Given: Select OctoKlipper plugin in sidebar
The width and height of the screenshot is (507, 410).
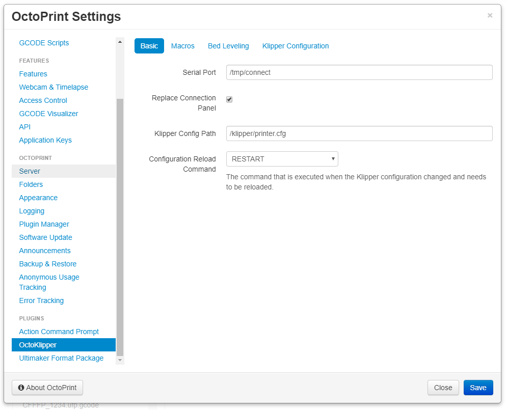Looking at the screenshot, I should click(63, 345).
